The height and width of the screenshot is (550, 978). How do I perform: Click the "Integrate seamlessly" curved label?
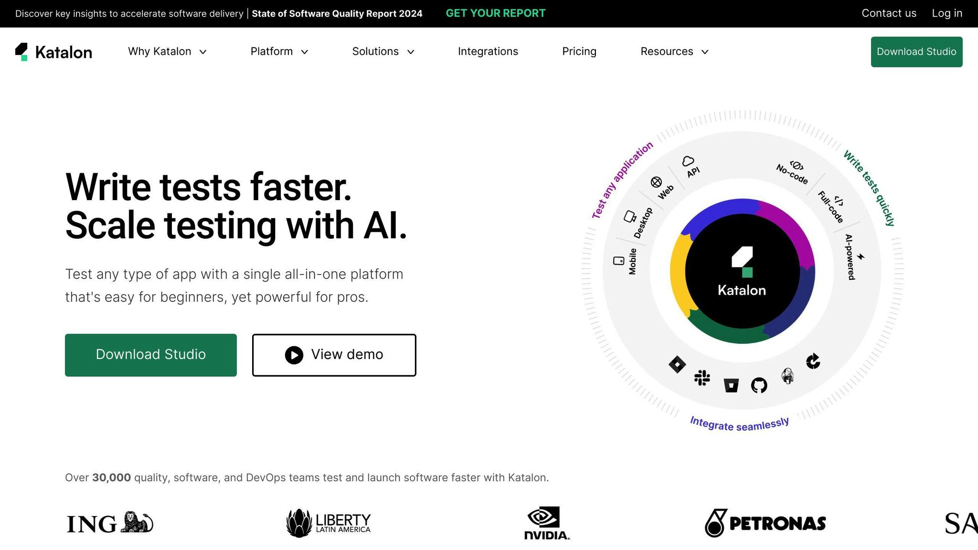click(739, 424)
